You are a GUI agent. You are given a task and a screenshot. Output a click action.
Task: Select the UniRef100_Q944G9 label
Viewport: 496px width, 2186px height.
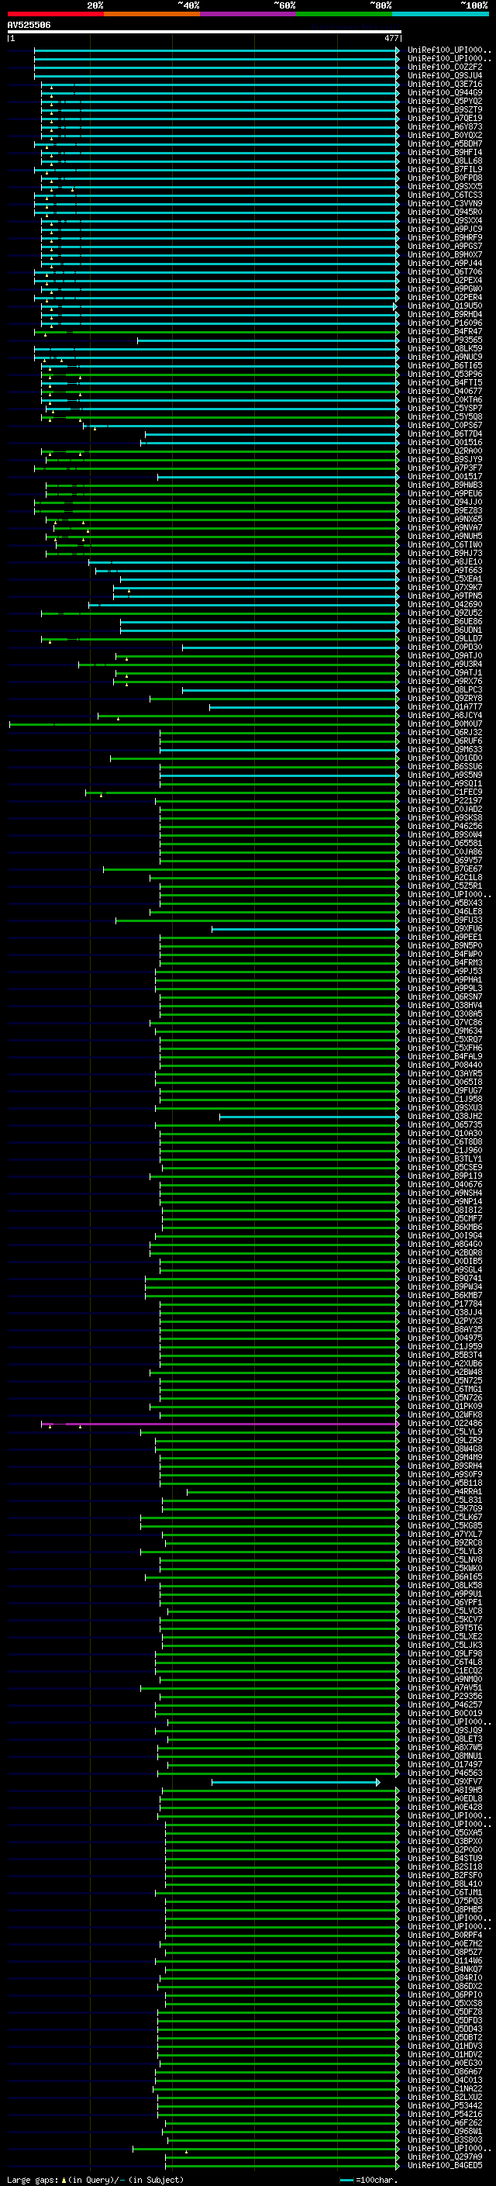coord(445,92)
